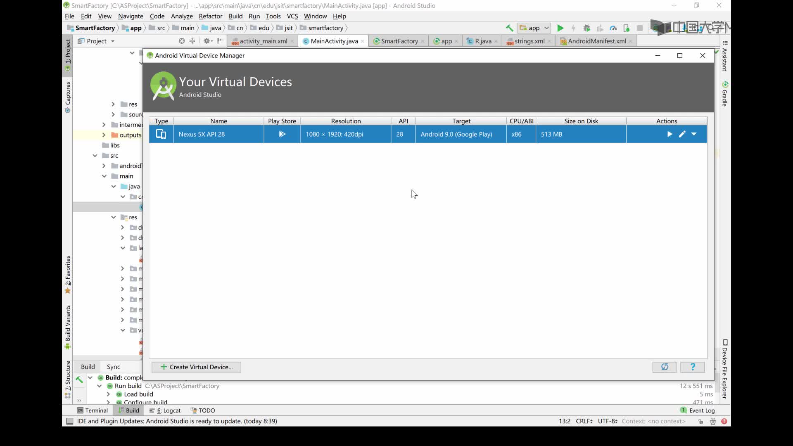
Task: Switch to AndroidManifest.xml tab
Action: [x=596, y=41]
